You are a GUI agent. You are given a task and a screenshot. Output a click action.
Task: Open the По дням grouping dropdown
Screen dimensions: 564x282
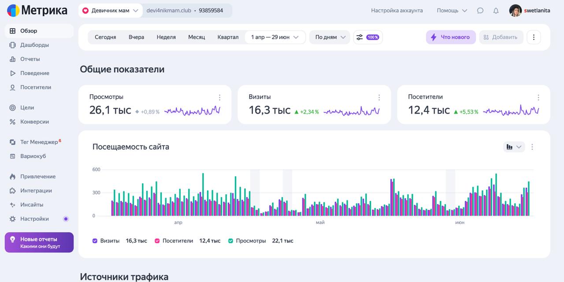coord(330,37)
